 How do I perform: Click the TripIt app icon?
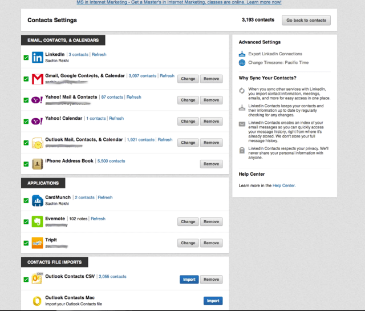click(37, 243)
